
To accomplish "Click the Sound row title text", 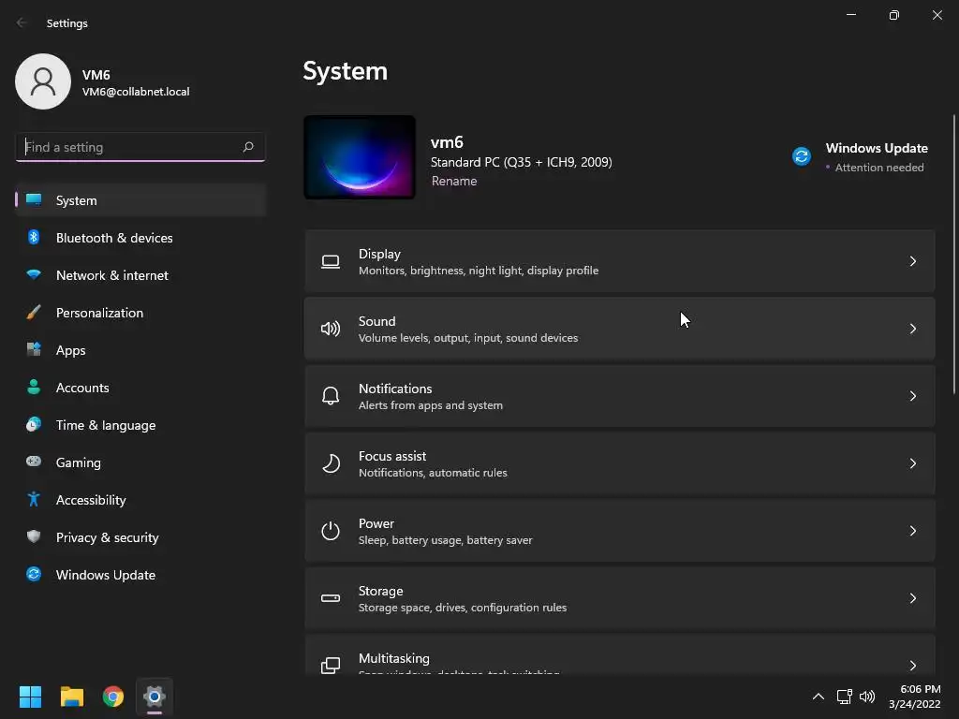I will (x=376, y=321).
